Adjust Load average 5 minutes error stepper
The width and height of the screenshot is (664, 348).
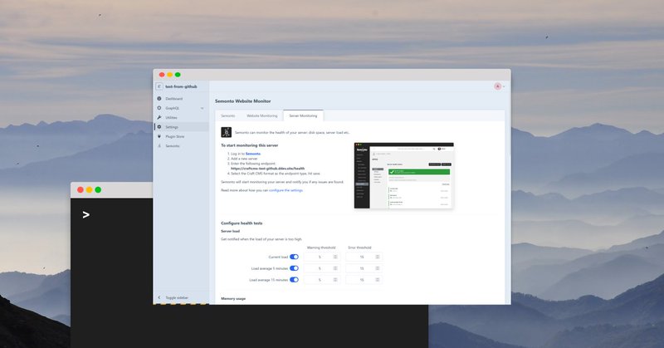tap(377, 268)
